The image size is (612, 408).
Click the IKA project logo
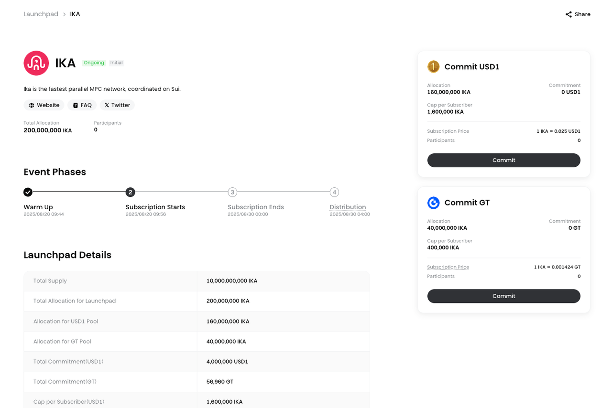coord(36,63)
